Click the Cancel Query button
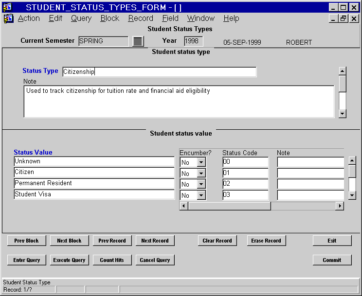The image size is (362, 296). click(x=155, y=260)
